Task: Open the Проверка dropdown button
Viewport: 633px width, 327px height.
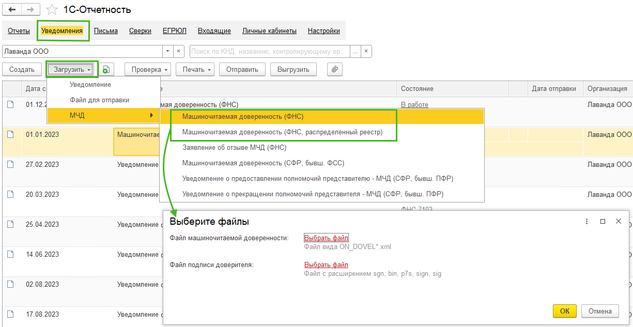Action: (x=148, y=70)
